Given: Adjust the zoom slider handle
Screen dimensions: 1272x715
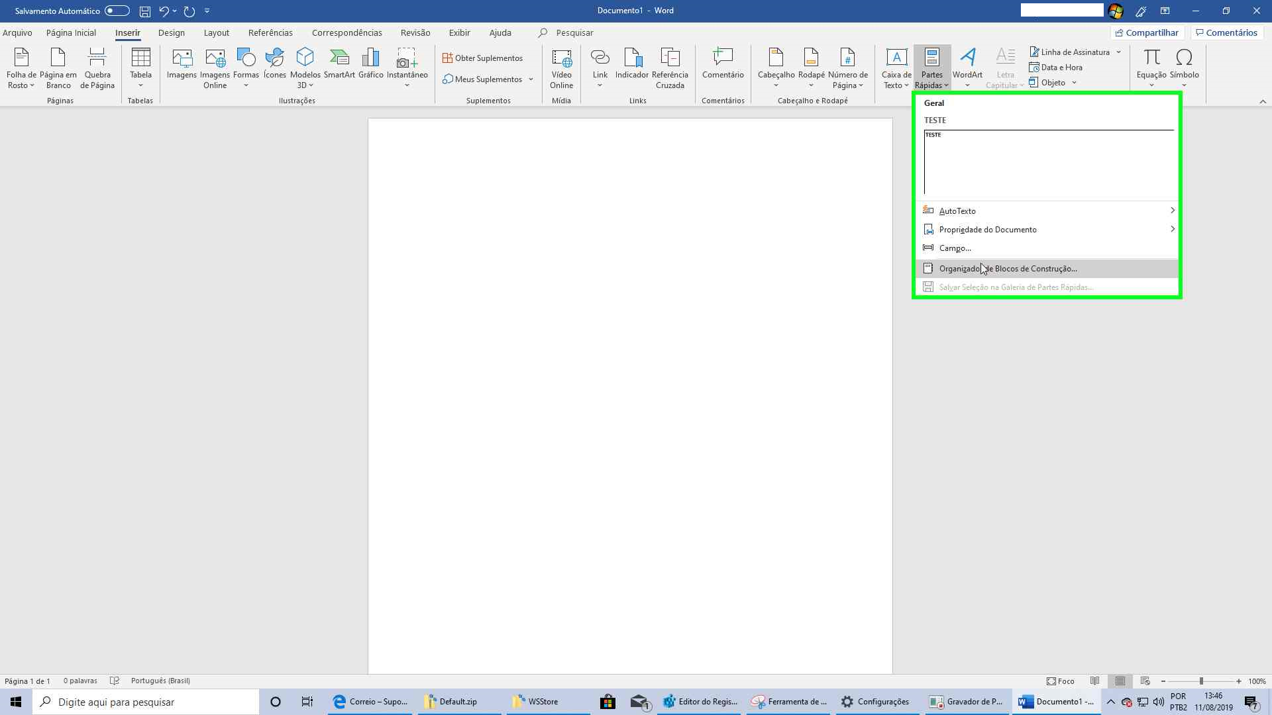Looking at the screenshot, I should pyautogui.click(x=1201, y=681).
